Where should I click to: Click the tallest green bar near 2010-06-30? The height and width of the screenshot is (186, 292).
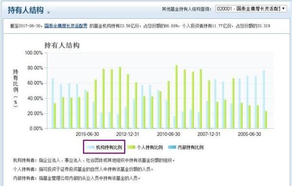[x=176, y=97]
